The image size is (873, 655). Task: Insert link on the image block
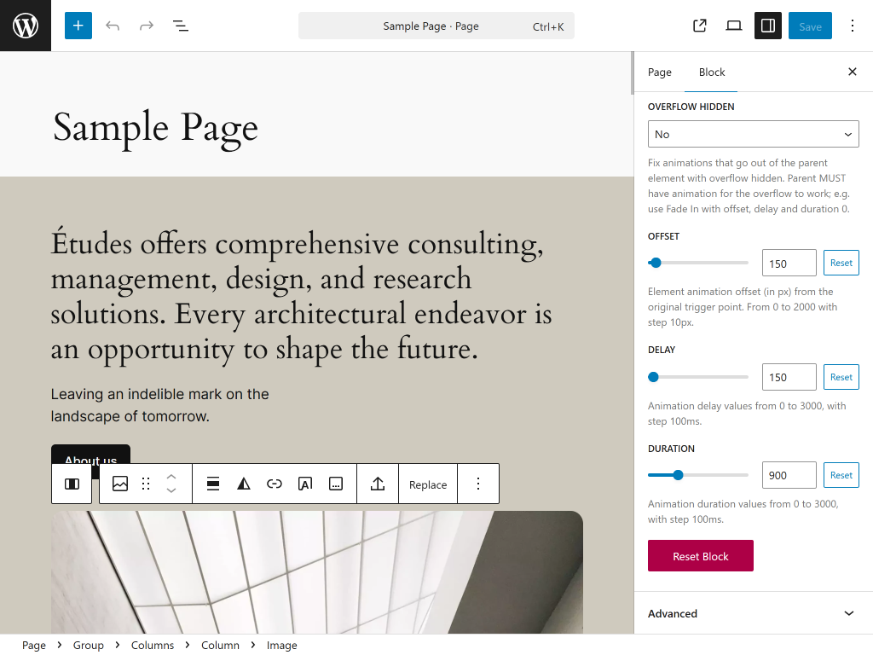click(275, 484)
